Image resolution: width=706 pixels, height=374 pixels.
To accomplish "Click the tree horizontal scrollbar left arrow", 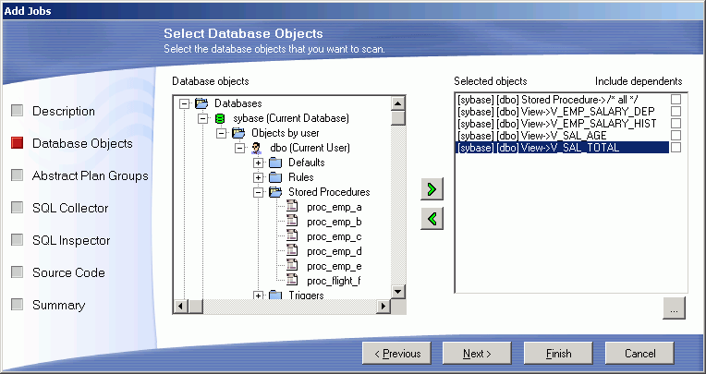I will (181, 307).
